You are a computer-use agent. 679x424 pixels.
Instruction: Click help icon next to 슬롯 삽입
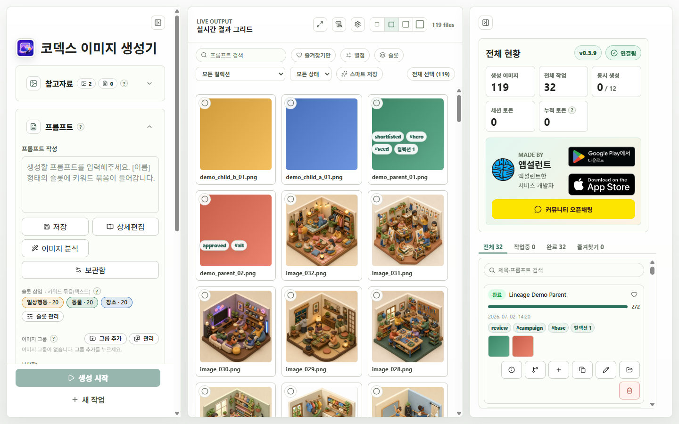tap(97, 291)
